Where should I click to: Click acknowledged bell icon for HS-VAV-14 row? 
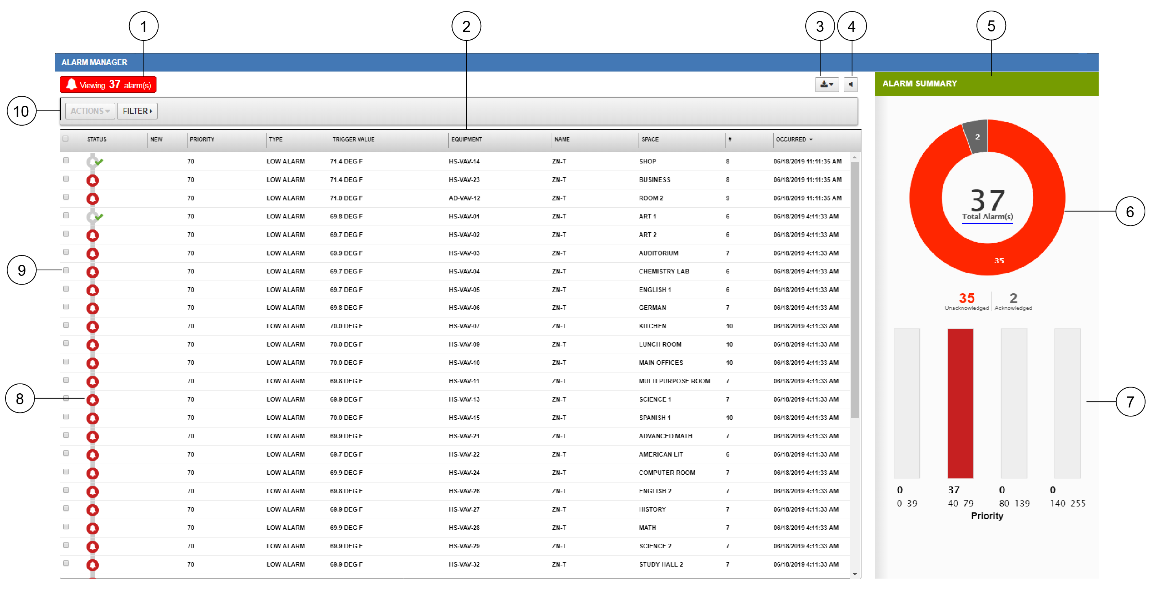[x=93, y=161]
